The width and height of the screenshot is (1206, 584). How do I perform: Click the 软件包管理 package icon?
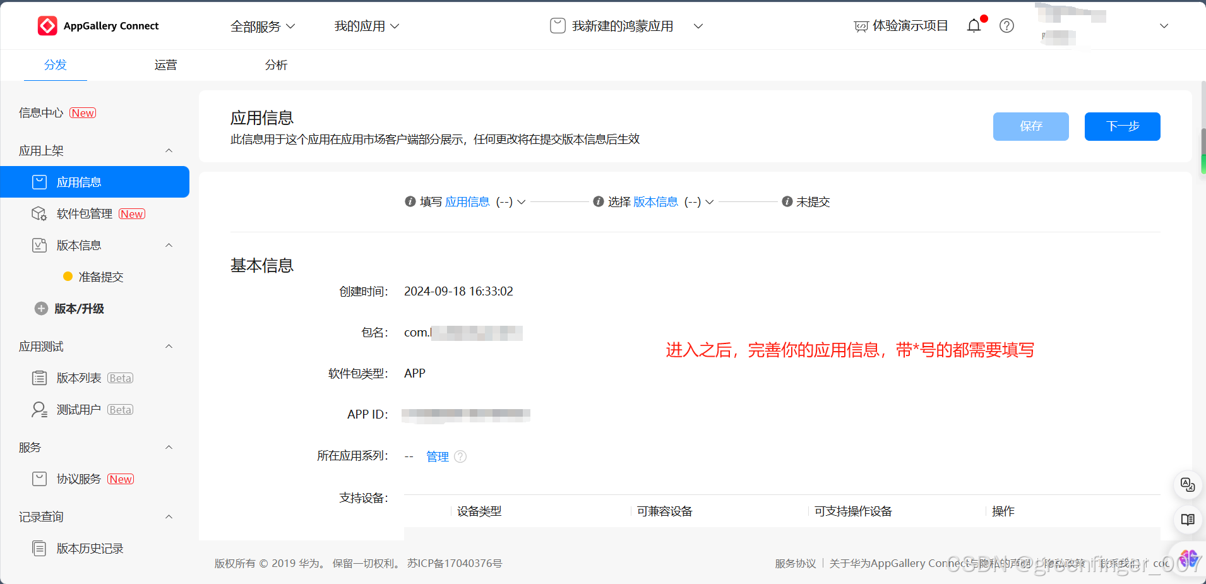click(39, 213)
